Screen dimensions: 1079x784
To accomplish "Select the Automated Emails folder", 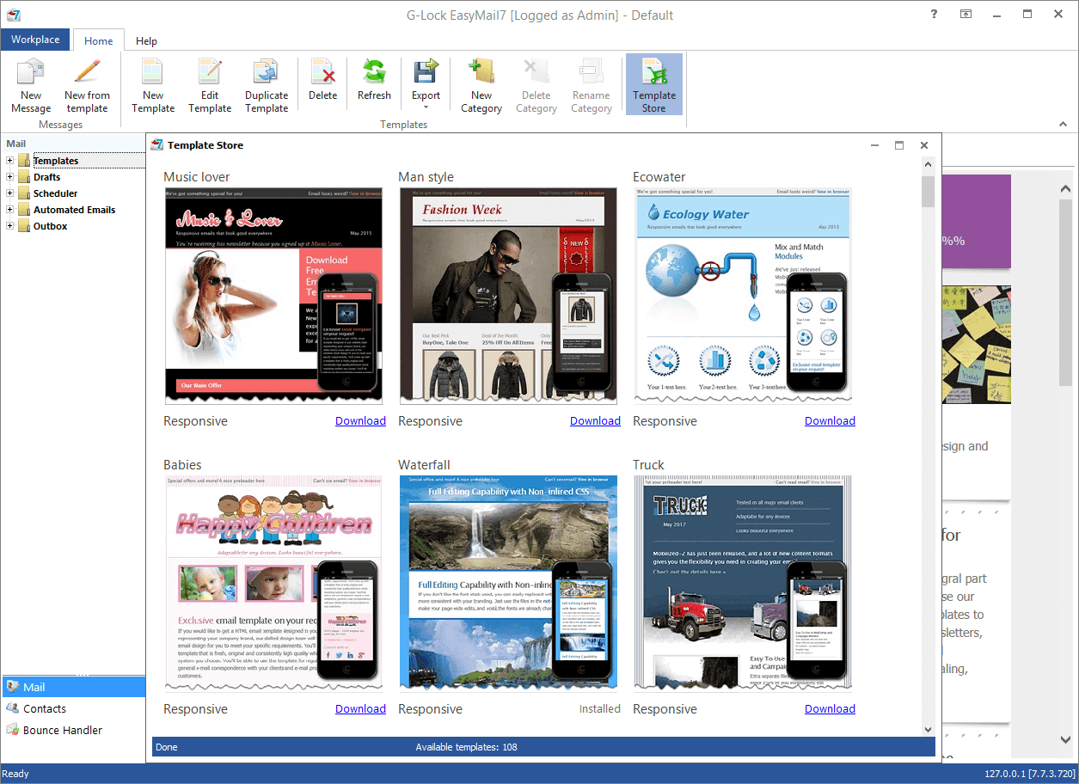I will click(x=74, y=210).
